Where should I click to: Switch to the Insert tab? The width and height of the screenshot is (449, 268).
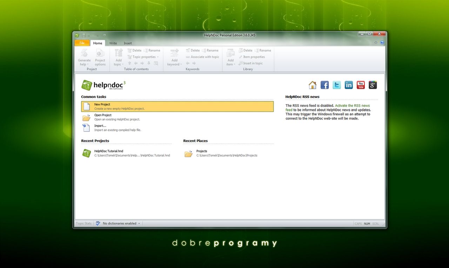coord(128,43)
